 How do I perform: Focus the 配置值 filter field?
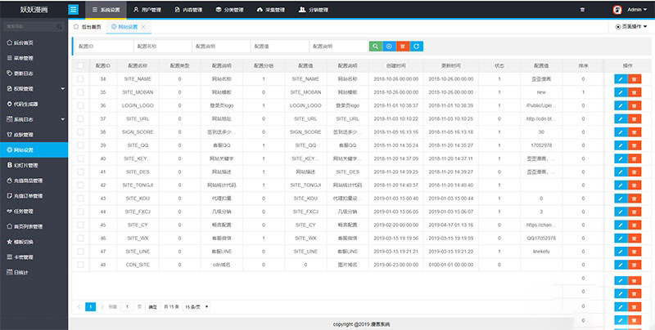279,47
